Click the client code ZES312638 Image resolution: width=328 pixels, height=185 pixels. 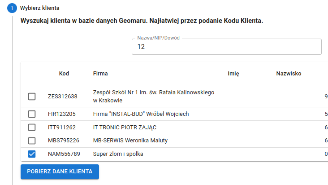coord(63,97)
